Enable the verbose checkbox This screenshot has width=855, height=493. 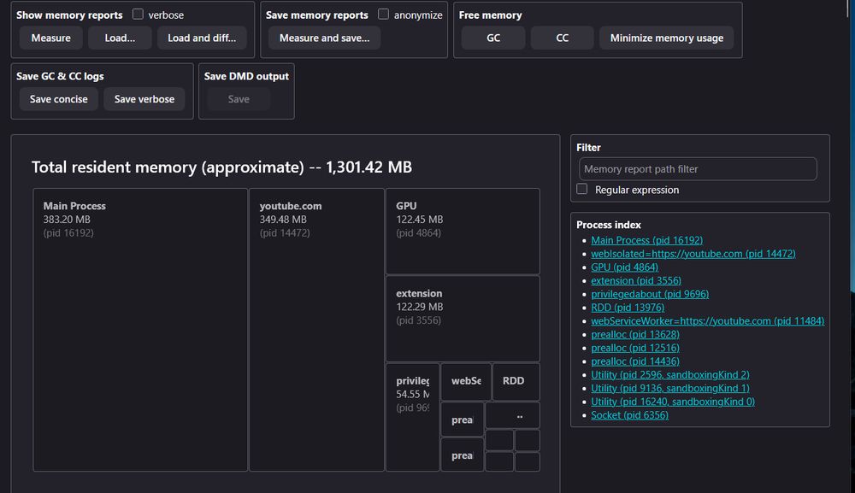pyautogui.click(x=138, y=15)
